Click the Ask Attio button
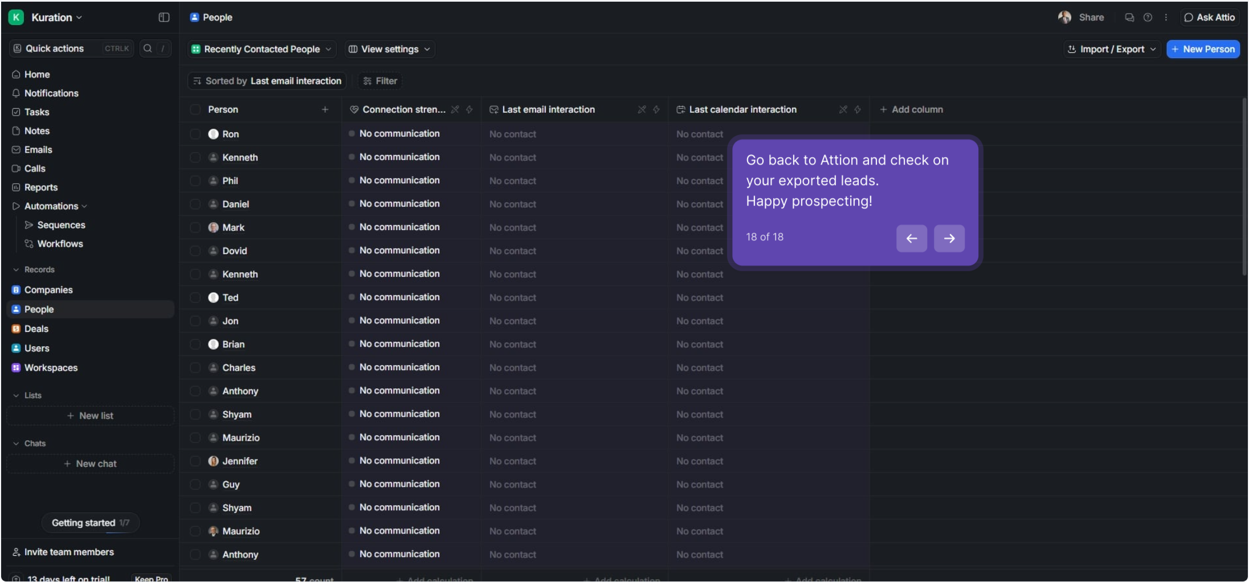 pyautogui.click(x=1209, y=17)
